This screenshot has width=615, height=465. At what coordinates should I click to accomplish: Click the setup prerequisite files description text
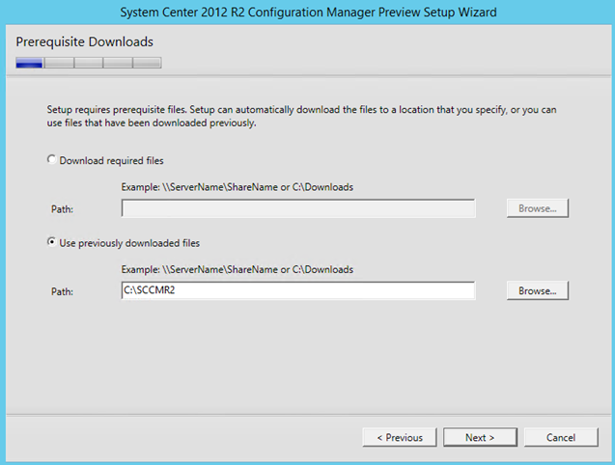pyautogui.click(x=301, y=116)
